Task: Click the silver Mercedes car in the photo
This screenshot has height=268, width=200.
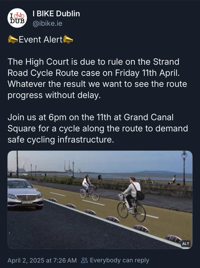Action: (x=25, y=194)
